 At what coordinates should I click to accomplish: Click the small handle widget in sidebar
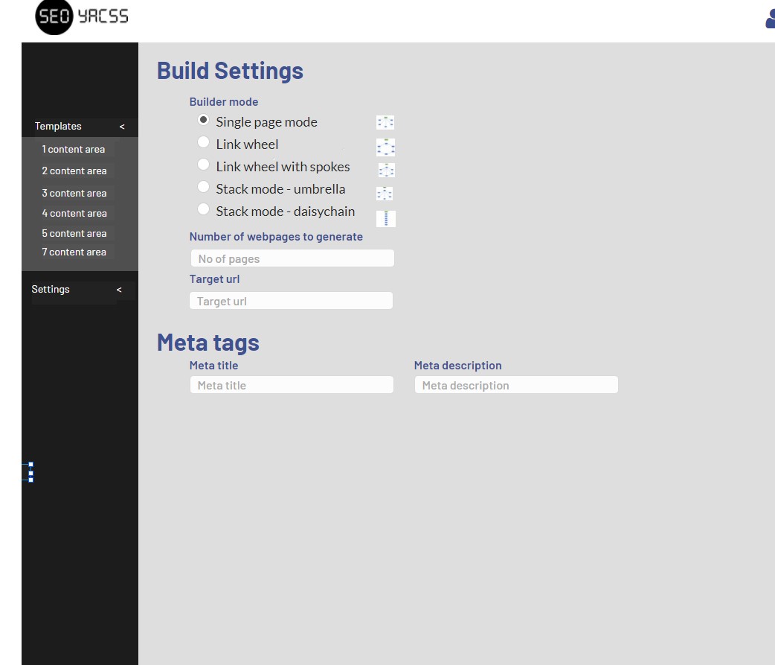click(x=30, y=472)
